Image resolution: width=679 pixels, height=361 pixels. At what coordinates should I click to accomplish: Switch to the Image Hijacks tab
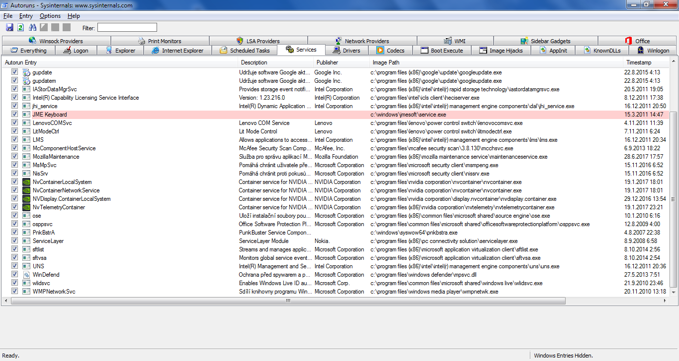click(501, 50)
